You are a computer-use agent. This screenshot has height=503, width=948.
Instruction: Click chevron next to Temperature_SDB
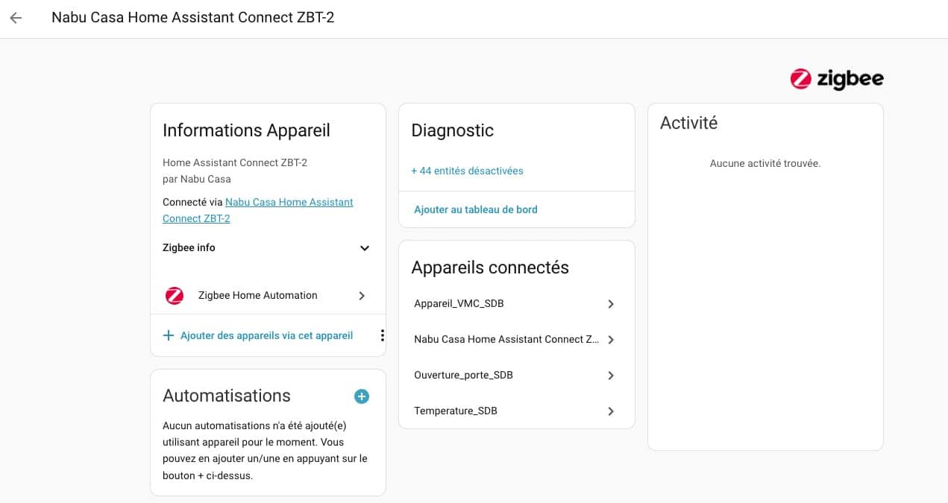click(x=611, y=411)
